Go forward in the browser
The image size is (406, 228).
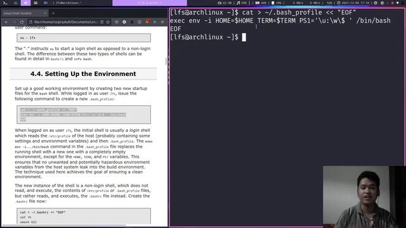tap(14, 22)
